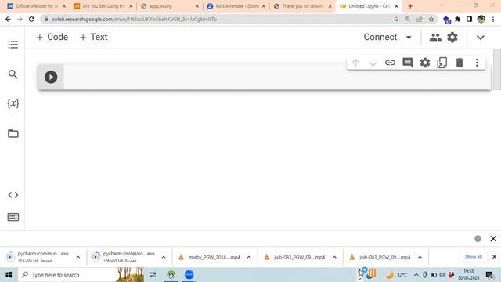This screenshot has width=501, height=282.
Task: Move cell down arrow
Action: pos(373,63)
